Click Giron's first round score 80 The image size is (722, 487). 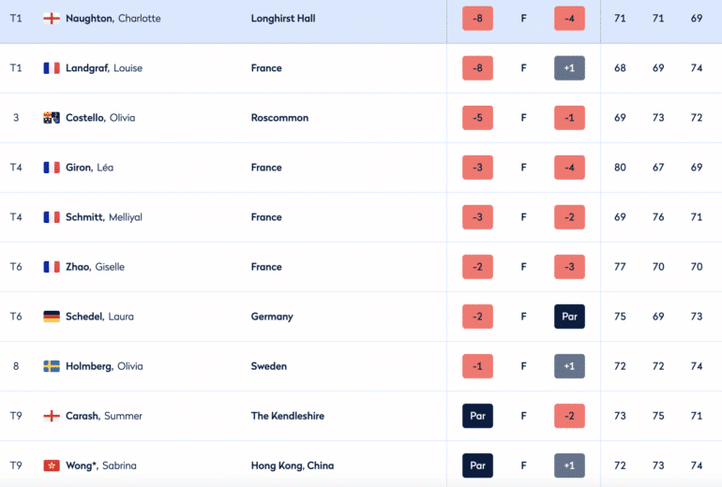[620, 168]
